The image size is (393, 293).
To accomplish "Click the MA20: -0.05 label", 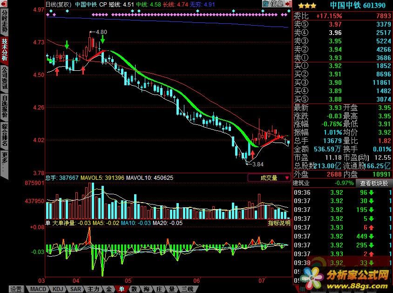I will (168, 223).
